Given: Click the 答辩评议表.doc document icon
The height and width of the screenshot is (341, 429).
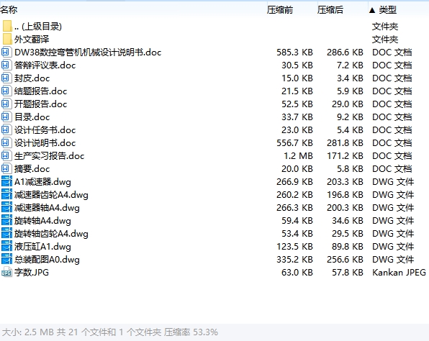Looking at the screenshot, I should pyautogui.click(x=6, y=65).
